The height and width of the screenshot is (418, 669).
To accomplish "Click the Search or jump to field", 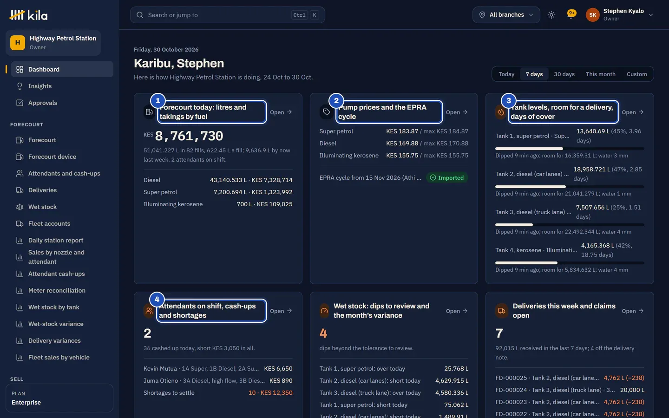I will pos(228,15).
